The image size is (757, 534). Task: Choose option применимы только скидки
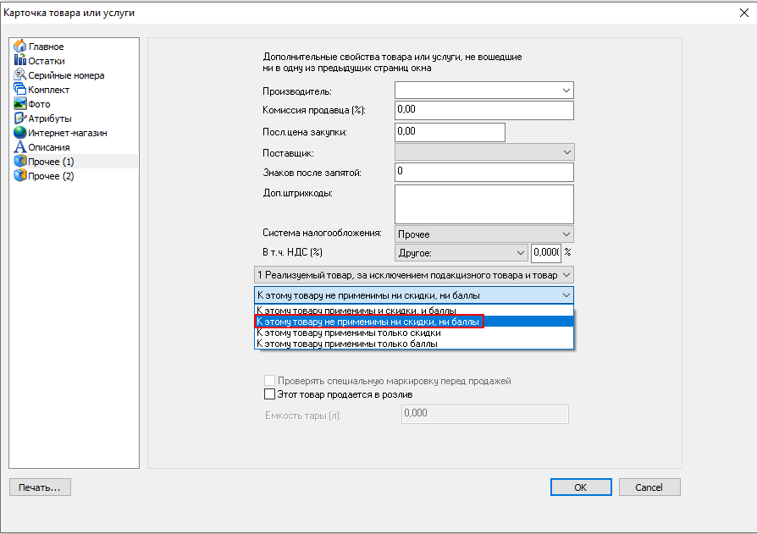[x=414, y=333]
